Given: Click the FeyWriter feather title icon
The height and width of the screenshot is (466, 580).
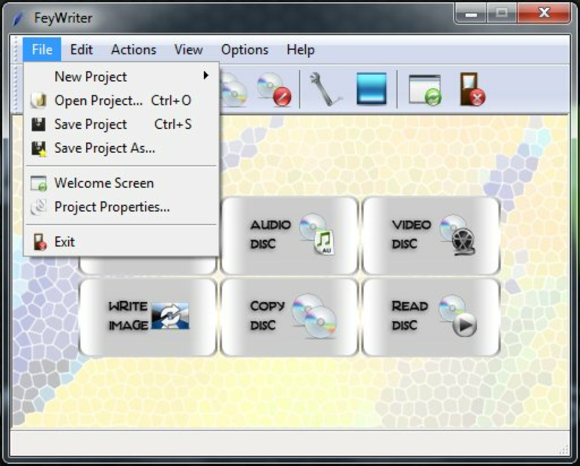Looking at the screenshot, I should click(x=18, y=18).
